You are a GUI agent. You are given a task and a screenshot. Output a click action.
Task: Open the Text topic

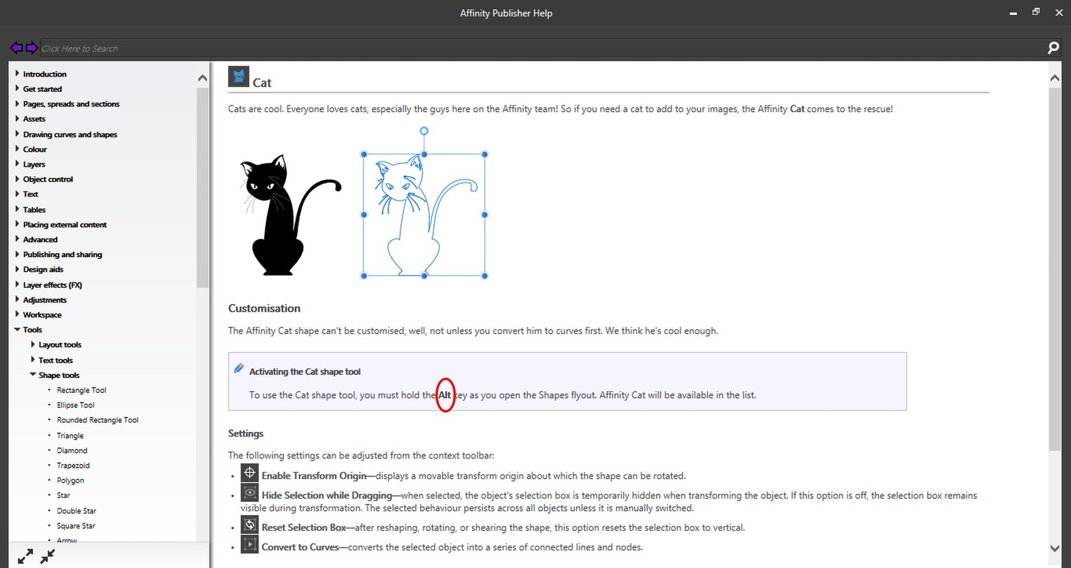click(30, 194)
